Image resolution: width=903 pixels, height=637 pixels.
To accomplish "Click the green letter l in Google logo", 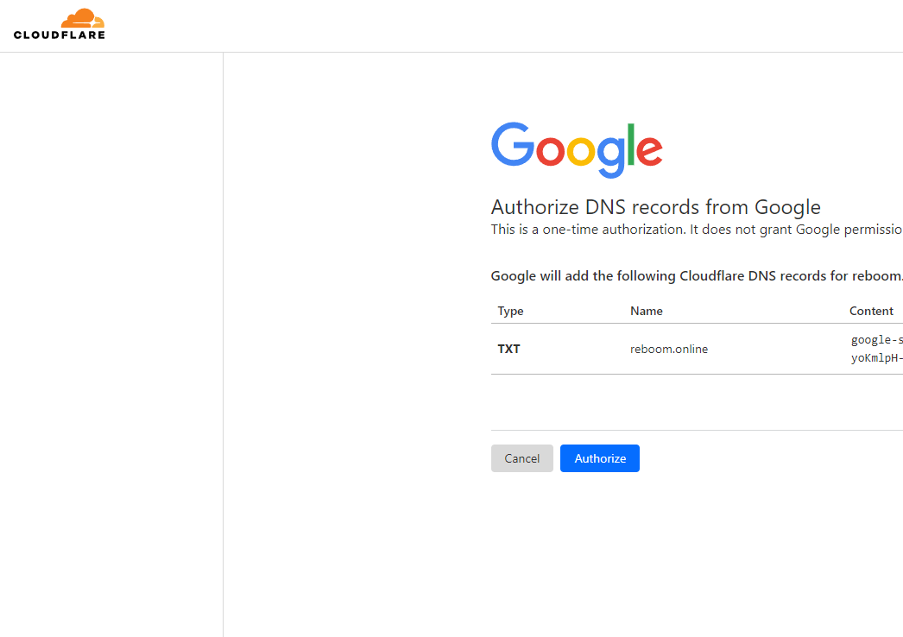I will point(630,144).
